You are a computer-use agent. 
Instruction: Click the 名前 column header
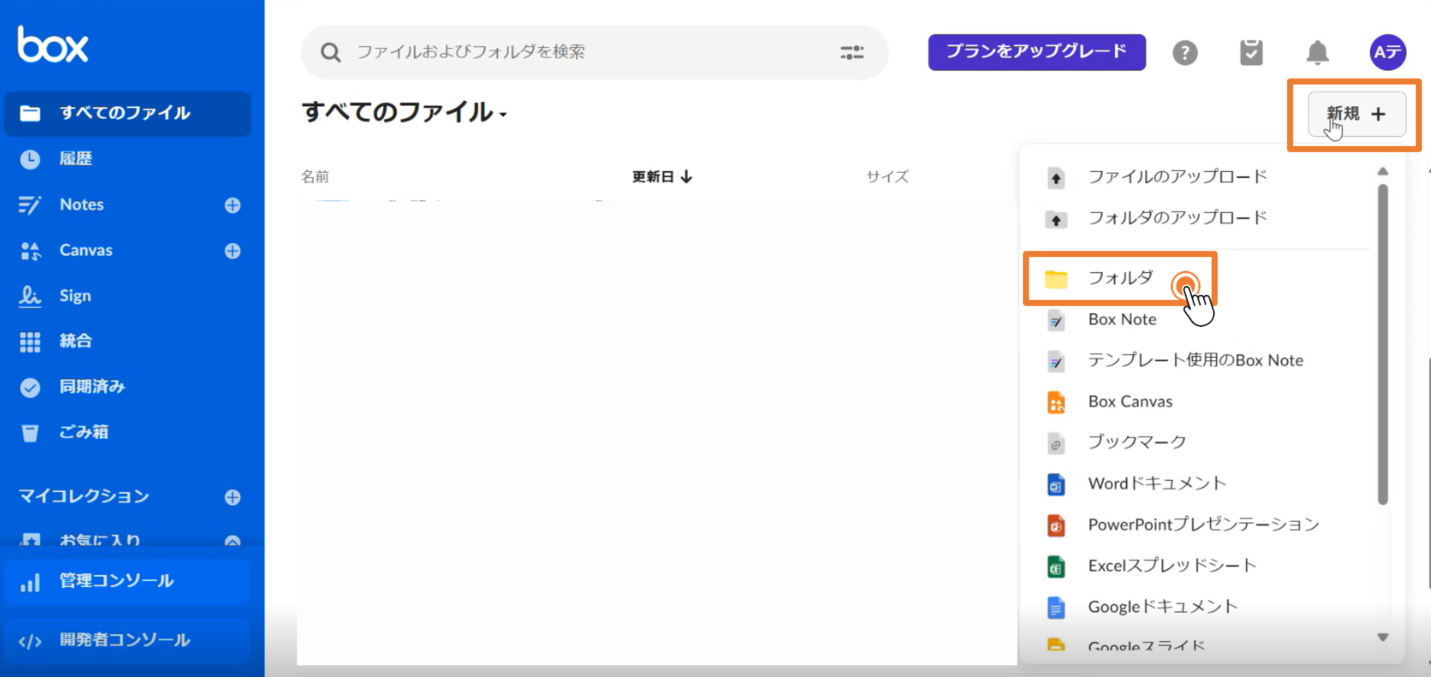[315, 176]
